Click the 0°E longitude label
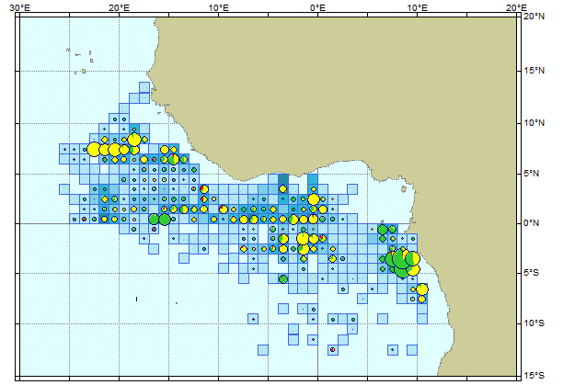This screenshot has height=385, width=563. [x=317, y=7]
